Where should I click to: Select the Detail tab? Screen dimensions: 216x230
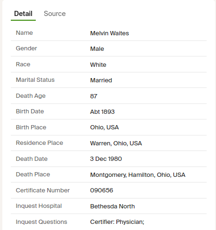23,14
